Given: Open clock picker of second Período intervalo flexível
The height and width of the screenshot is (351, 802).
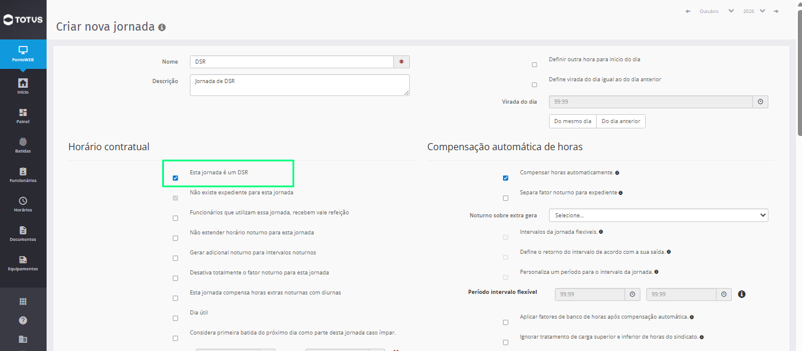Looking at the screenshot, I should pos(724,294).
